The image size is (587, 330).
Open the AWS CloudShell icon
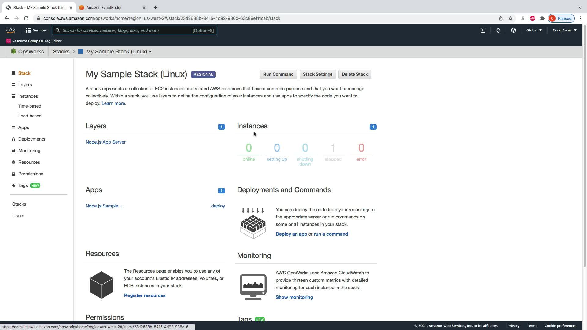click(x=483, y=30)
